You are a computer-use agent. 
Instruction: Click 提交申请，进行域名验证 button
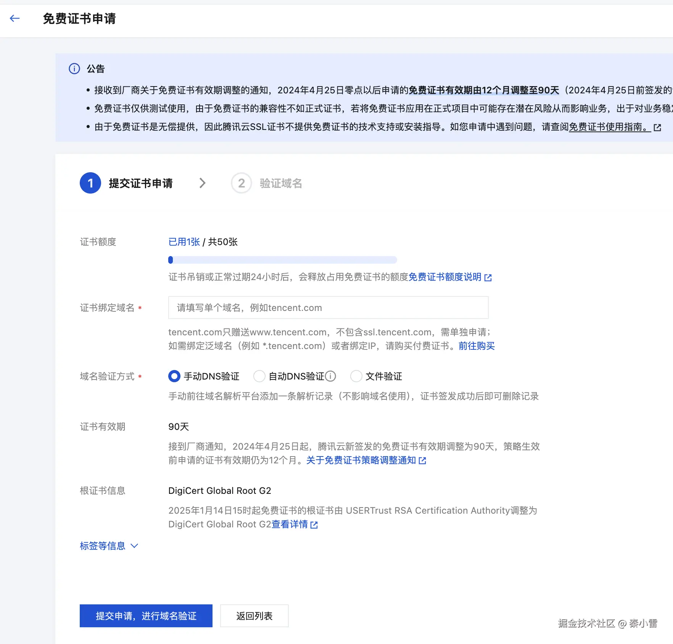146,616
